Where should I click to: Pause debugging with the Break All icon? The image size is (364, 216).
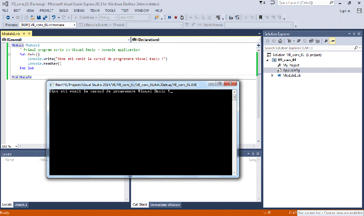pos(169,17)
